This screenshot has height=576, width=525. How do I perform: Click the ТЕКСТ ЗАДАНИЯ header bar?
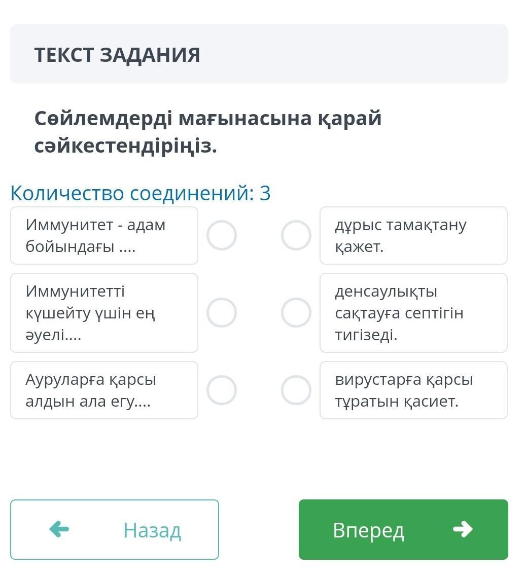click(x=259, y=54)
